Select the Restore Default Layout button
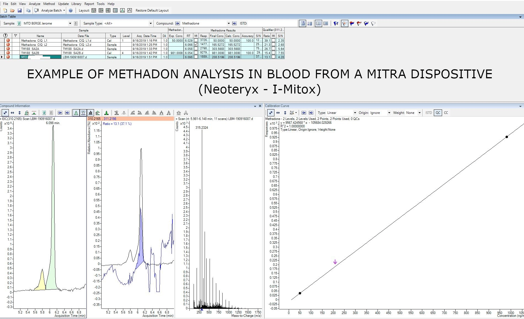 (x=152, y=10)
